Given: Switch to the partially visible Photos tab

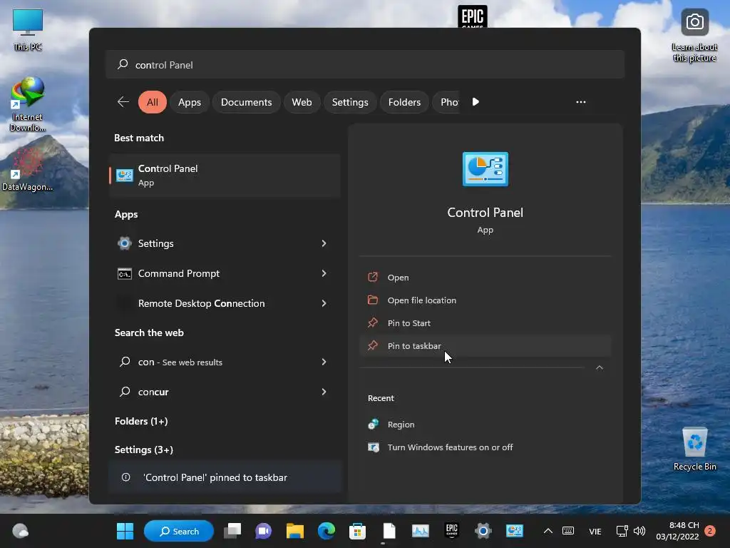Looking at the screenshot, I should tap(447, 102).
